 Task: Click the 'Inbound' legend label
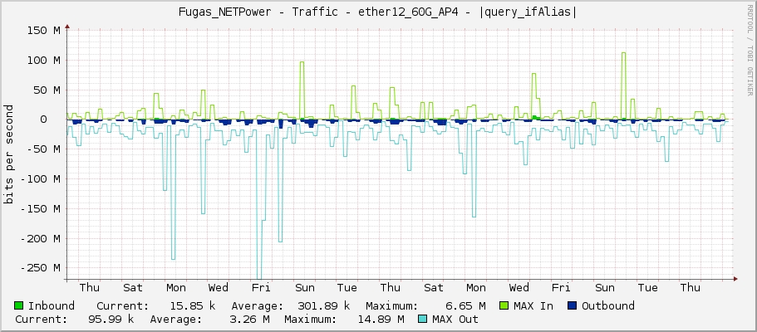click(52, 305)
